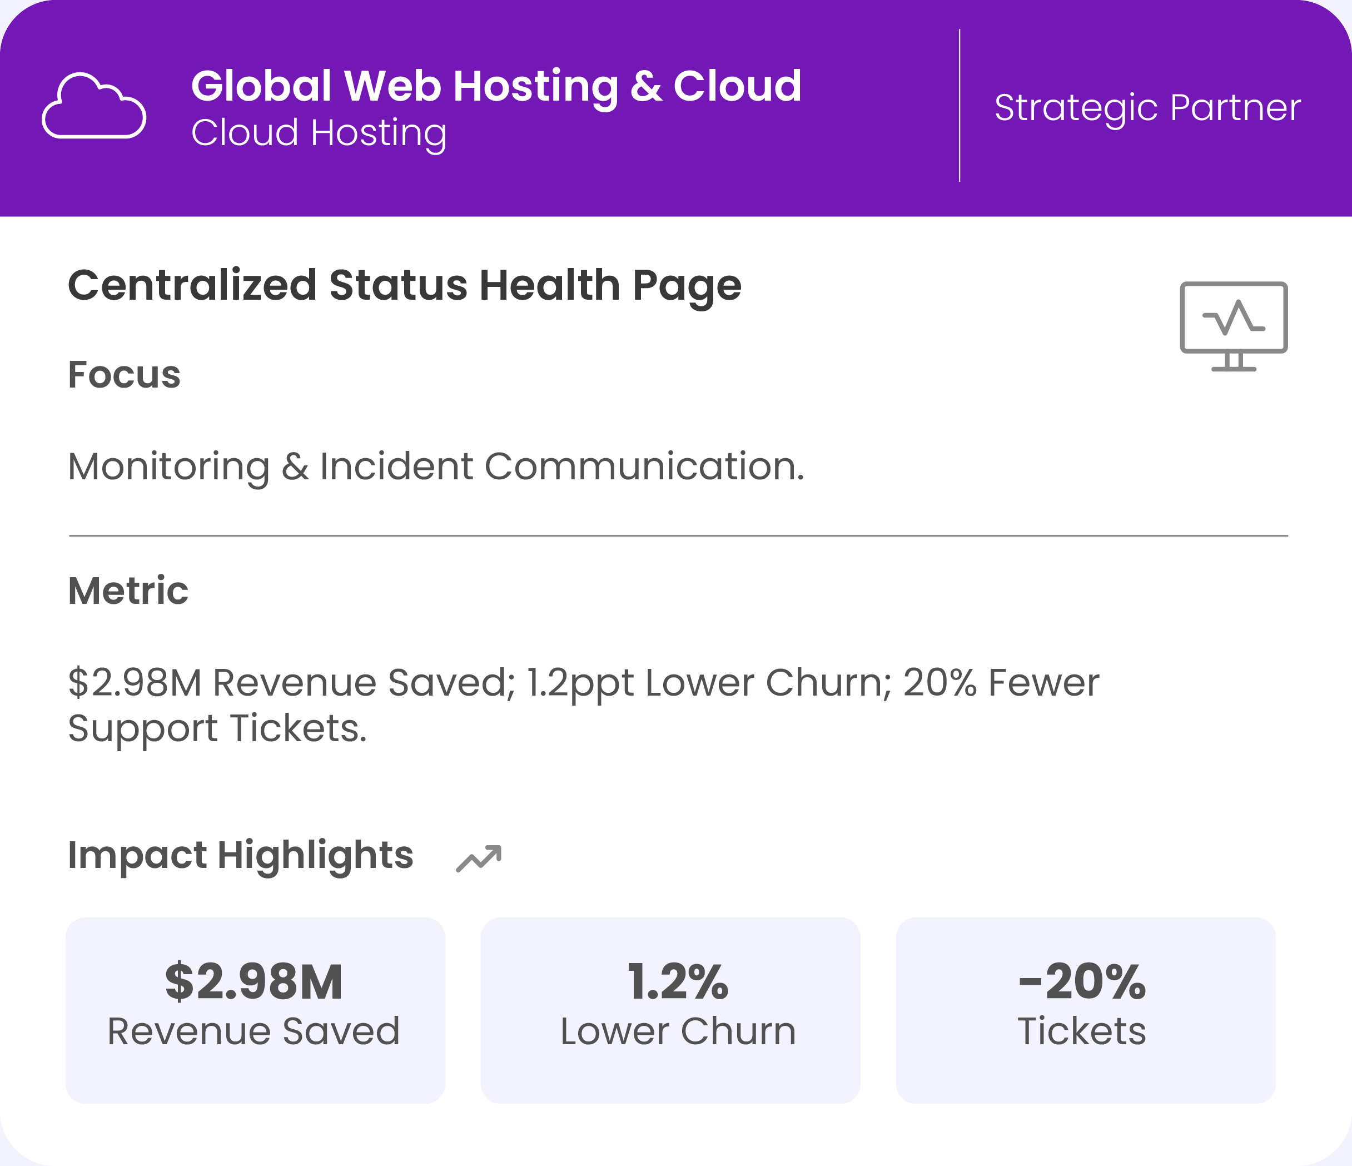
Task: Select the Monitoring & Incident Communication text
Action: [x=436, y=467]
